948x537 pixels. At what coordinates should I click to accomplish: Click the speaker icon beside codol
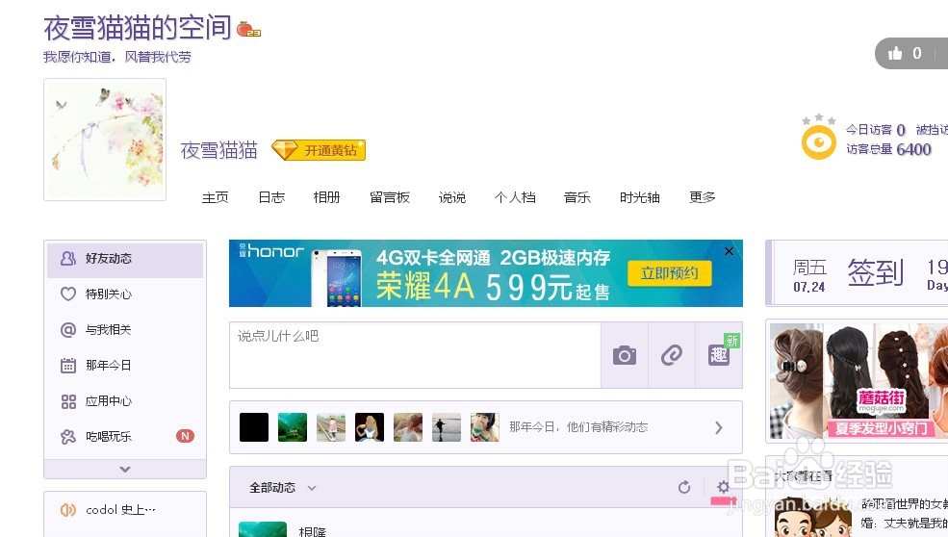point(67,510)
